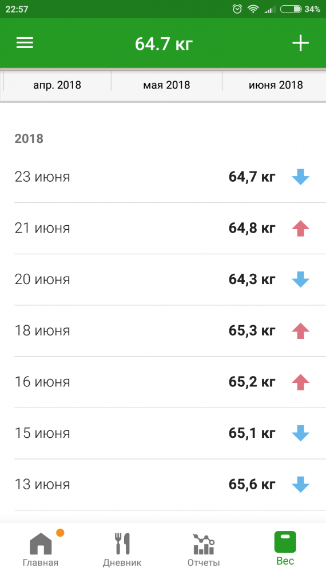Tap the blue down arrow for 23 июня
The width and height of the screenshot is (326, 579).
[300, 177]
